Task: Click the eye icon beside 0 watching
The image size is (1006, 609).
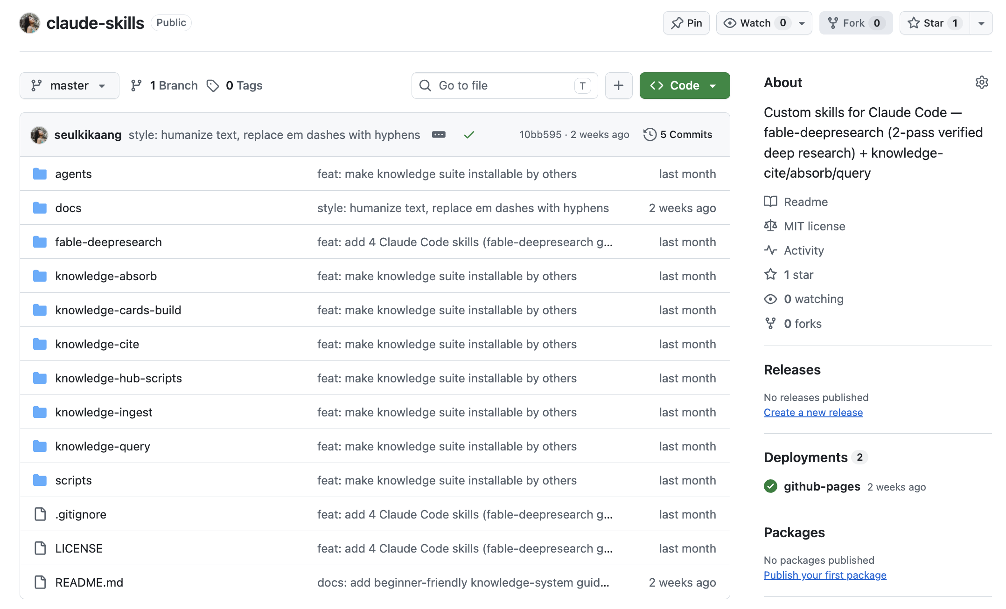Action: point(770,299)
